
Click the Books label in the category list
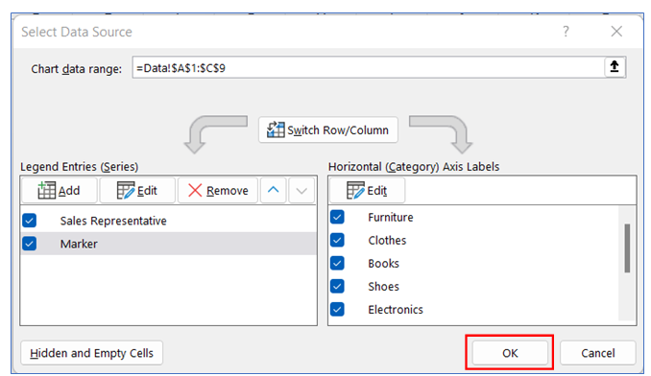coord(383,264)
